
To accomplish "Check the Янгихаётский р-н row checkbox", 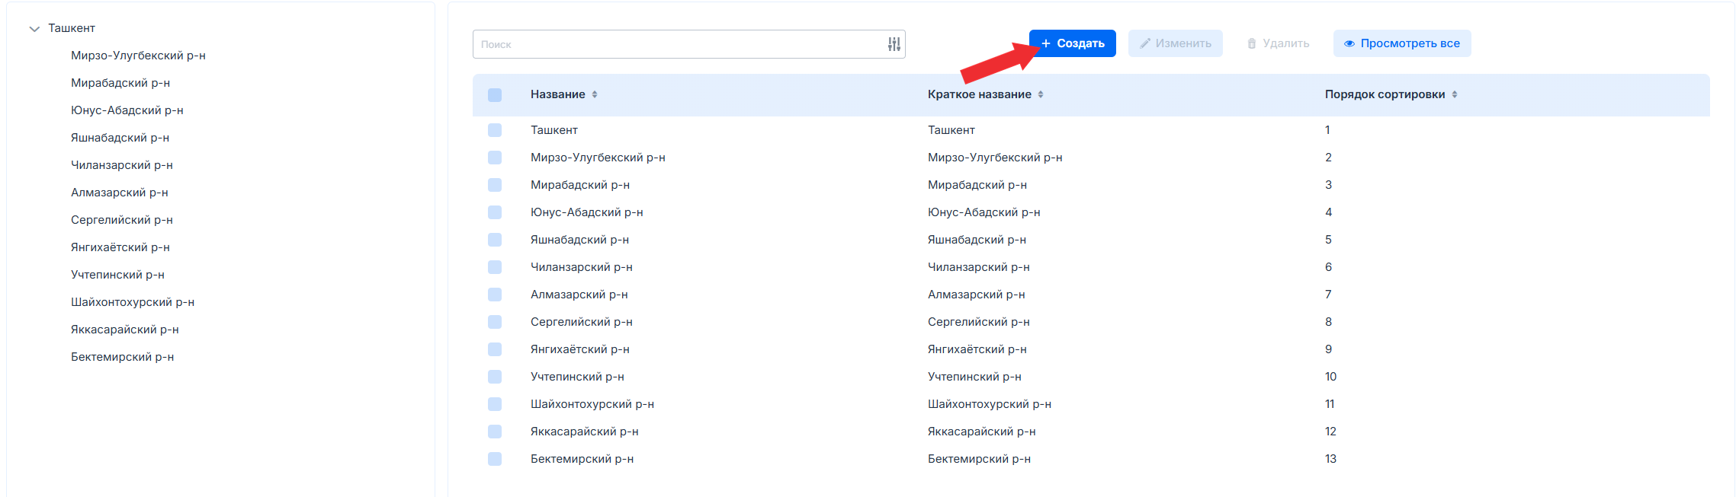I will pyautogui.click(x=495, y=349).
